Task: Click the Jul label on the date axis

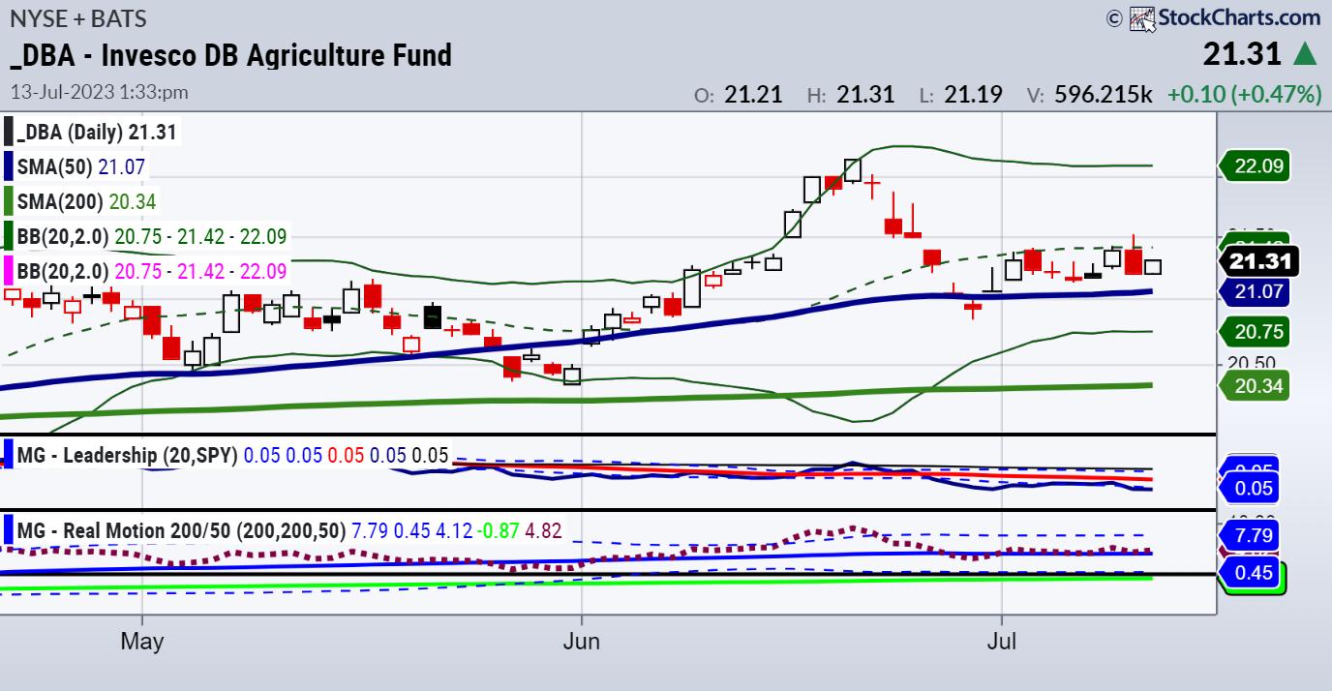Action: [1001, 641]
